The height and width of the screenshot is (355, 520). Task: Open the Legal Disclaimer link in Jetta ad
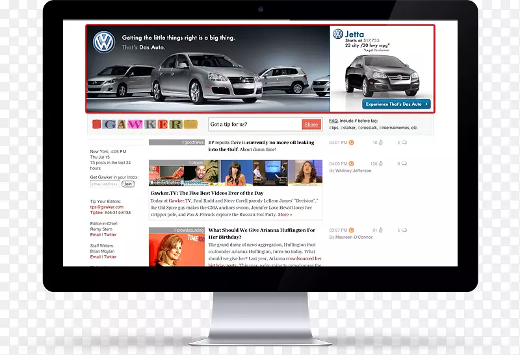[377, 51]
